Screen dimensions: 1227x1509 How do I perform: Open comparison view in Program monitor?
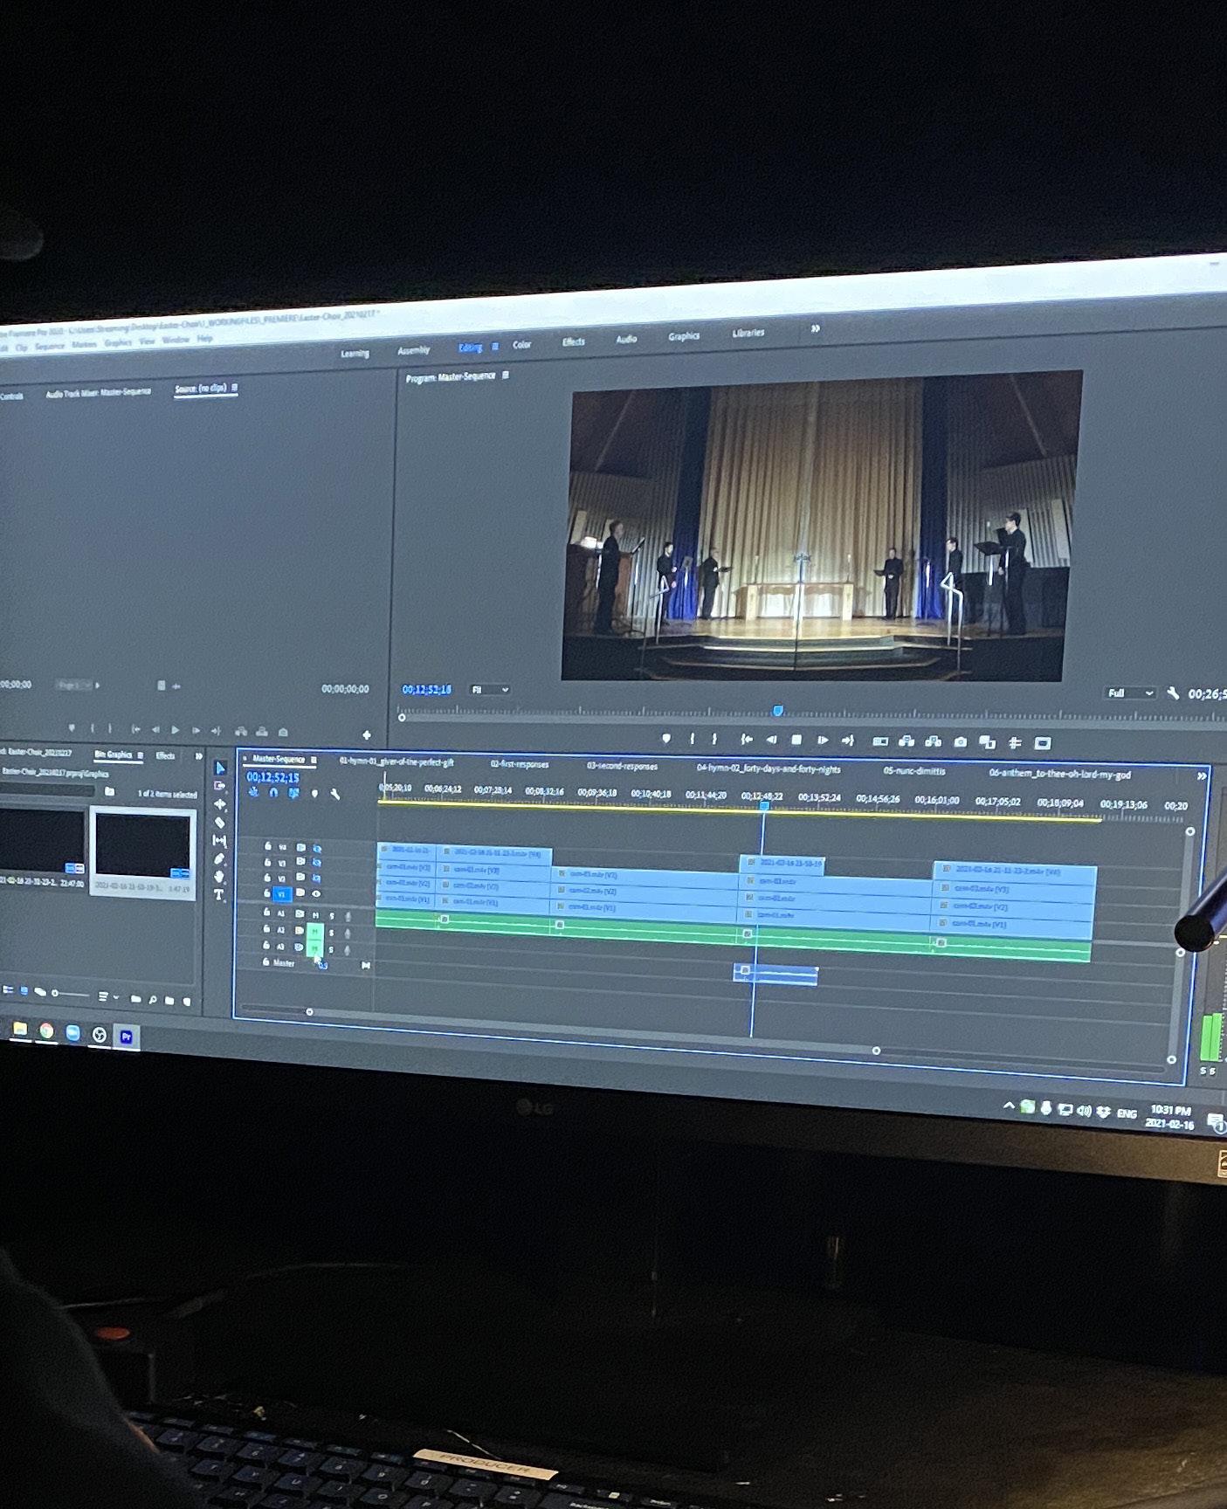click(988, 742)
